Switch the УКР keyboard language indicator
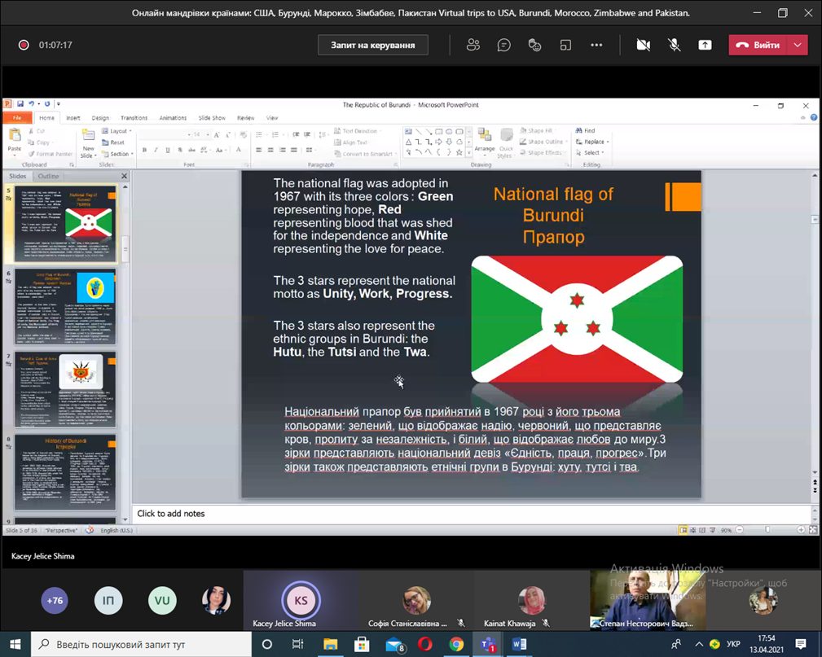 click(734, 644)
